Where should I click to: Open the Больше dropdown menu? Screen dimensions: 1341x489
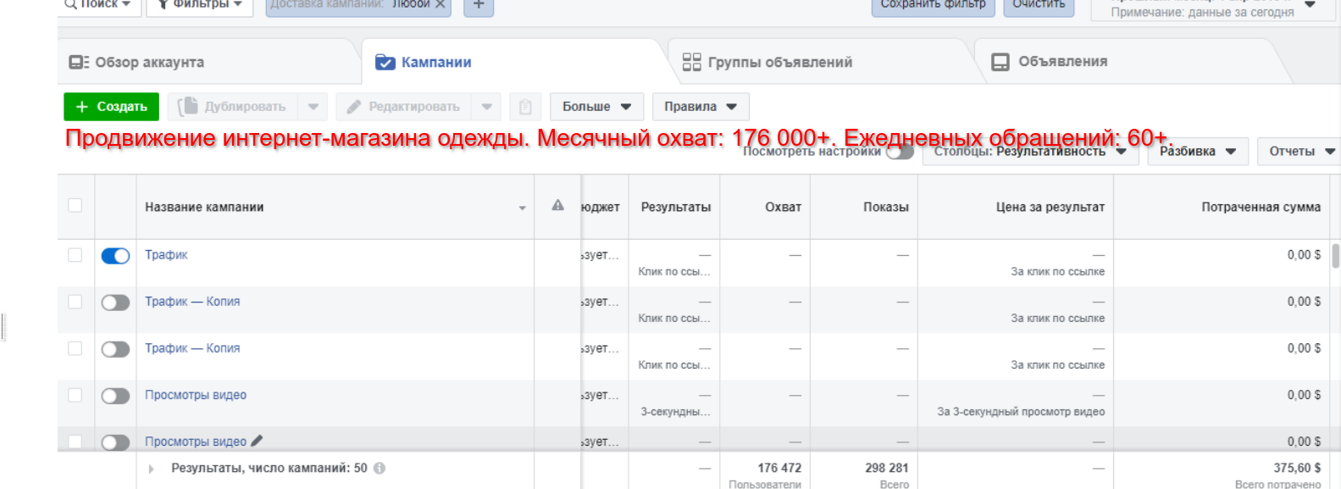pyautogui.click(x=597, y=107)
